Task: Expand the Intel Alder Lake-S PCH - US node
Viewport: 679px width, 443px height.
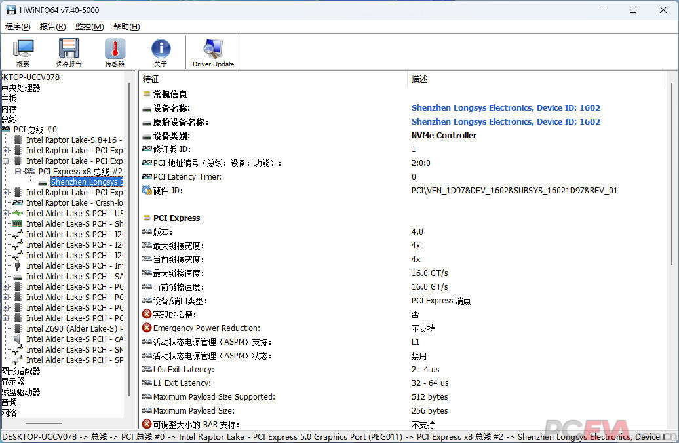Action: tap(6, 213)
